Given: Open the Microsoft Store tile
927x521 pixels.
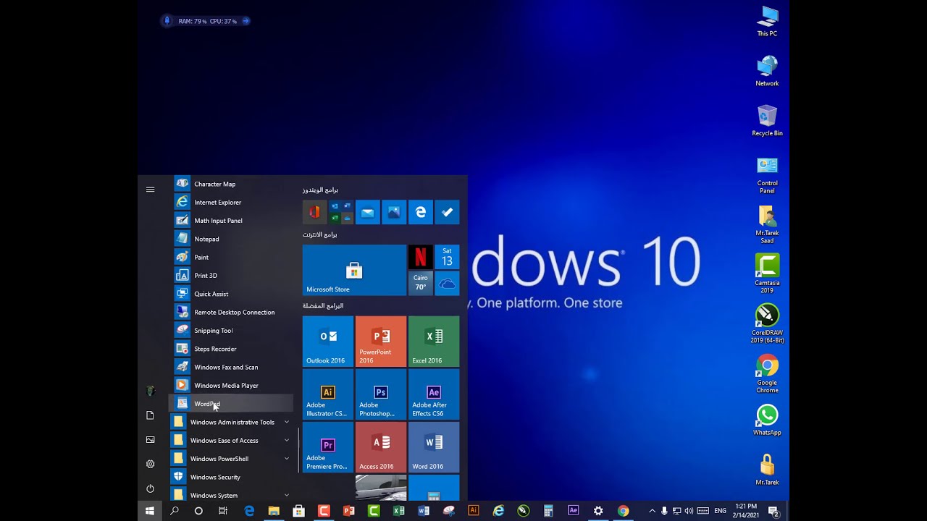Looking at the screenshot, I should 354,270.
